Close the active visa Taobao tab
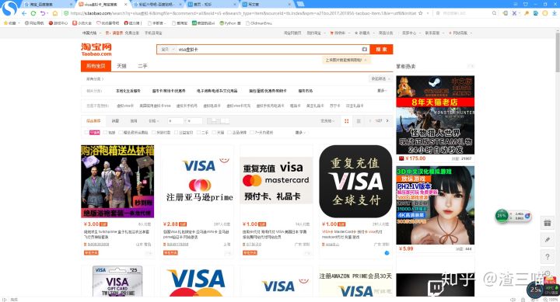Screen dimensions: 560x302 [x=125, y=5]
